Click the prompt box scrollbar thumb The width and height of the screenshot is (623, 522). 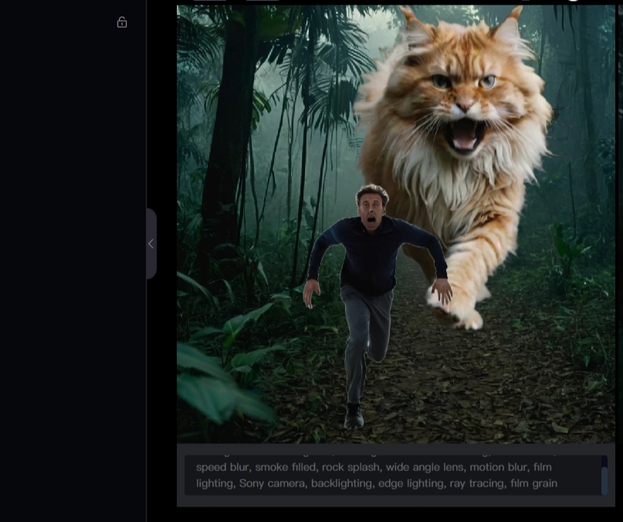604,480
